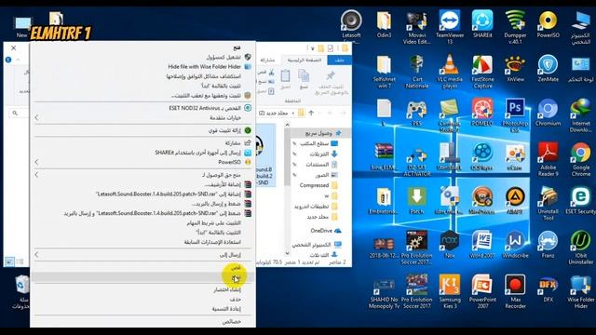This screenshot has height=335, width=596.
Task: Click the paste clipboard button in ribbon
Action: pyautogui.click(x=285, y=79)
